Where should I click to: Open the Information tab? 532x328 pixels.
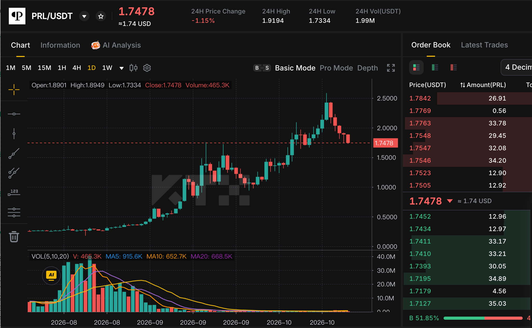(x=60, y=45)
